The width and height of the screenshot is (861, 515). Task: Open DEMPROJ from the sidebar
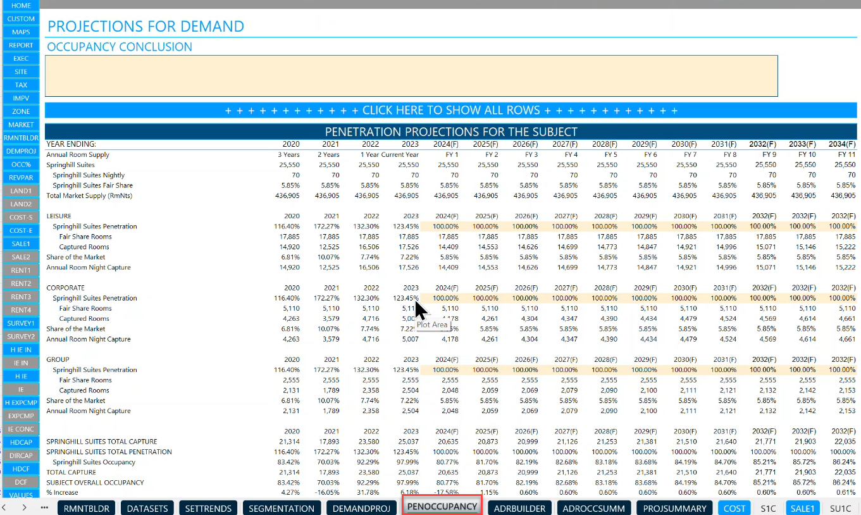pyautogui.click(x=21, y=151)
